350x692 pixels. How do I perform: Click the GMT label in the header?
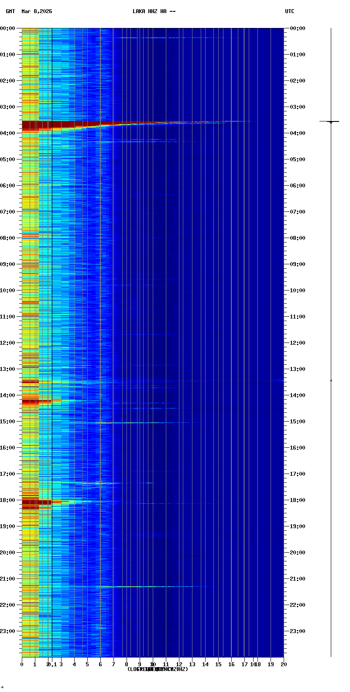click(x=10, y=11)
